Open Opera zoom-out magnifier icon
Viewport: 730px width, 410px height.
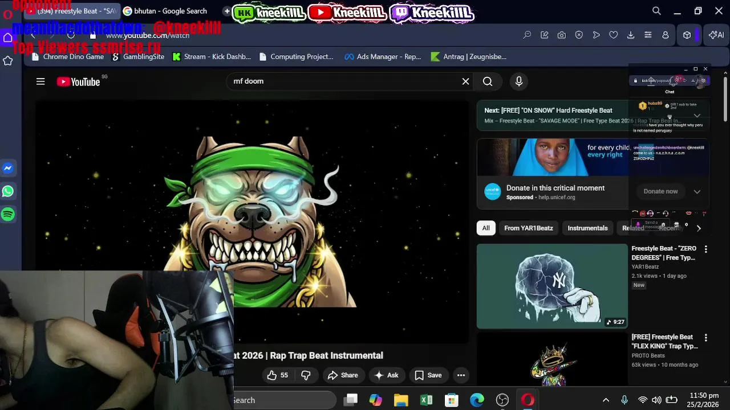click(x=528, y=35)
